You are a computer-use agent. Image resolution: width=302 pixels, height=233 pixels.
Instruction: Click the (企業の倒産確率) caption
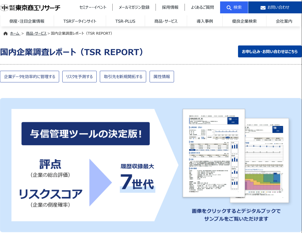50,205
